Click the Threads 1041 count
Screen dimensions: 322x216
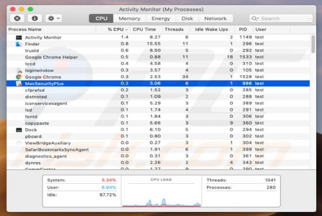point(270,180)
